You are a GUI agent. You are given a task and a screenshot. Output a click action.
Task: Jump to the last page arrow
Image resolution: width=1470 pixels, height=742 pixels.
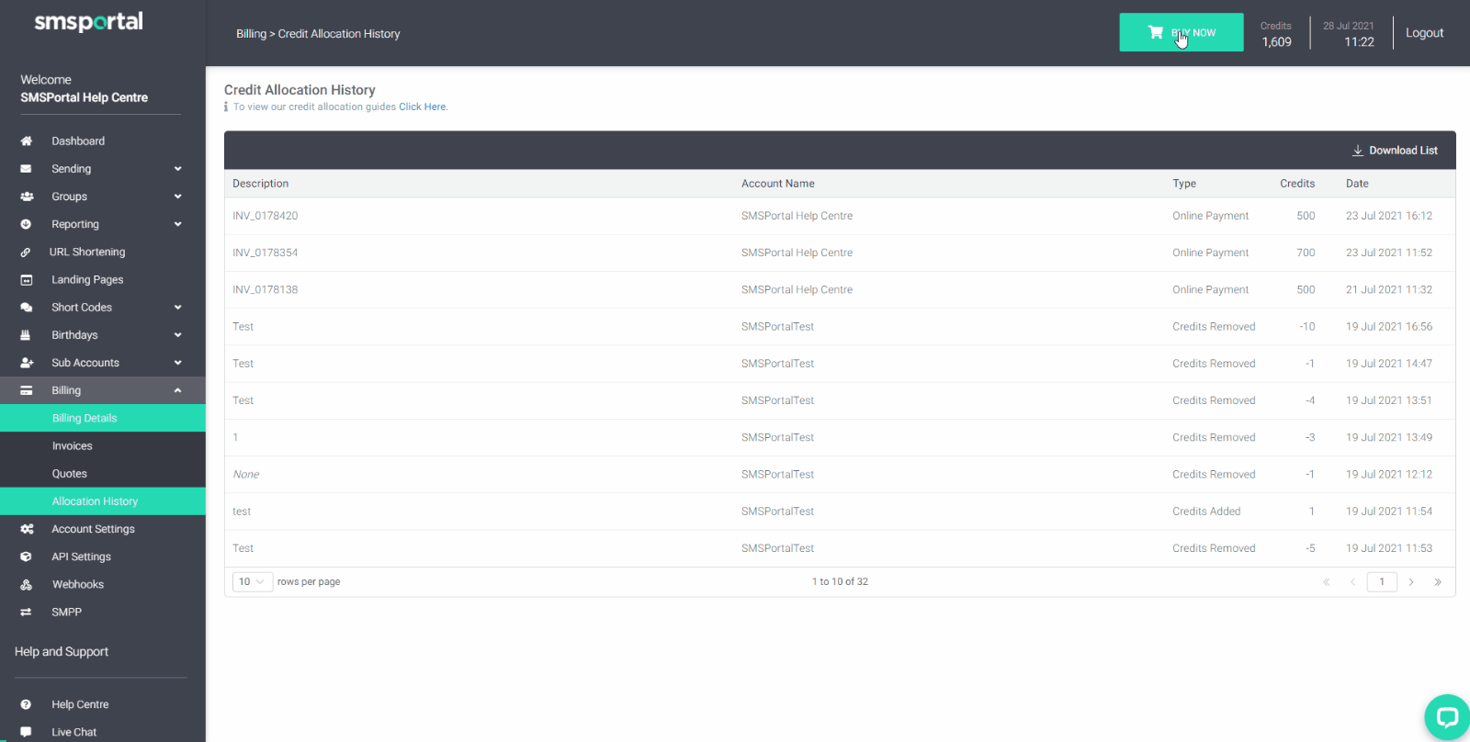[x=1438, y=582]
